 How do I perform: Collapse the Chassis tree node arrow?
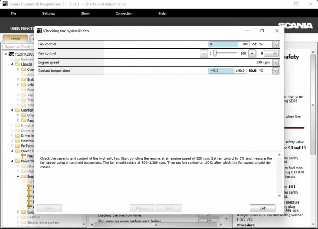pyautogui.click(x=12, y=64)
